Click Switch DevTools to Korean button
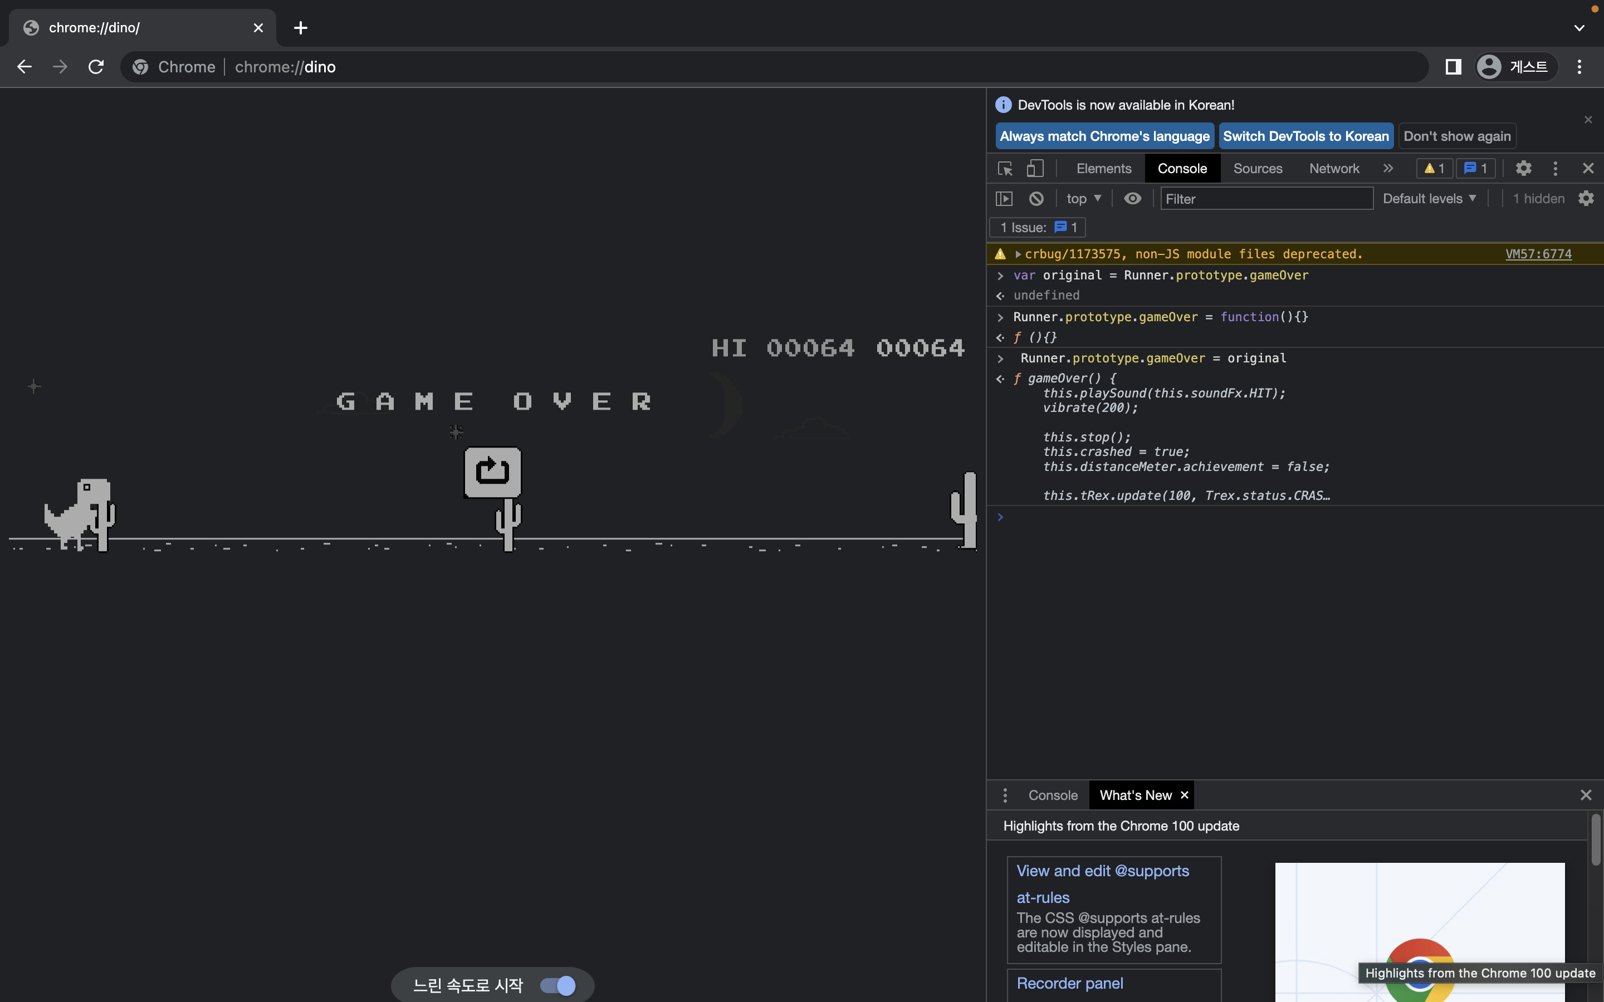 click(1305, 136)
